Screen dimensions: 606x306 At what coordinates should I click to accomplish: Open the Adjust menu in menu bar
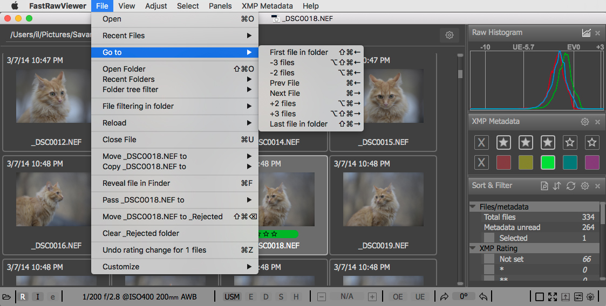156,6
